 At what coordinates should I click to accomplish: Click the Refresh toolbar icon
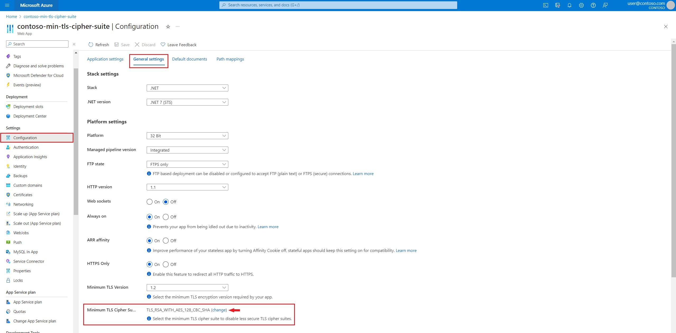click(91, 45)
